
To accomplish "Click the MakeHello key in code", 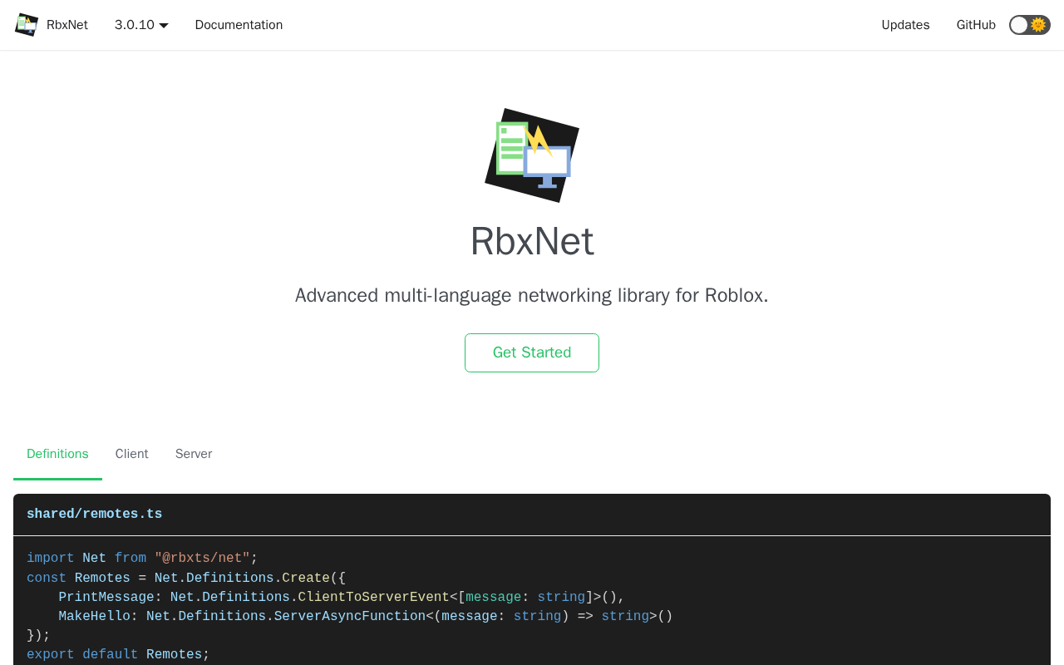I will click(x=95, y=616).
